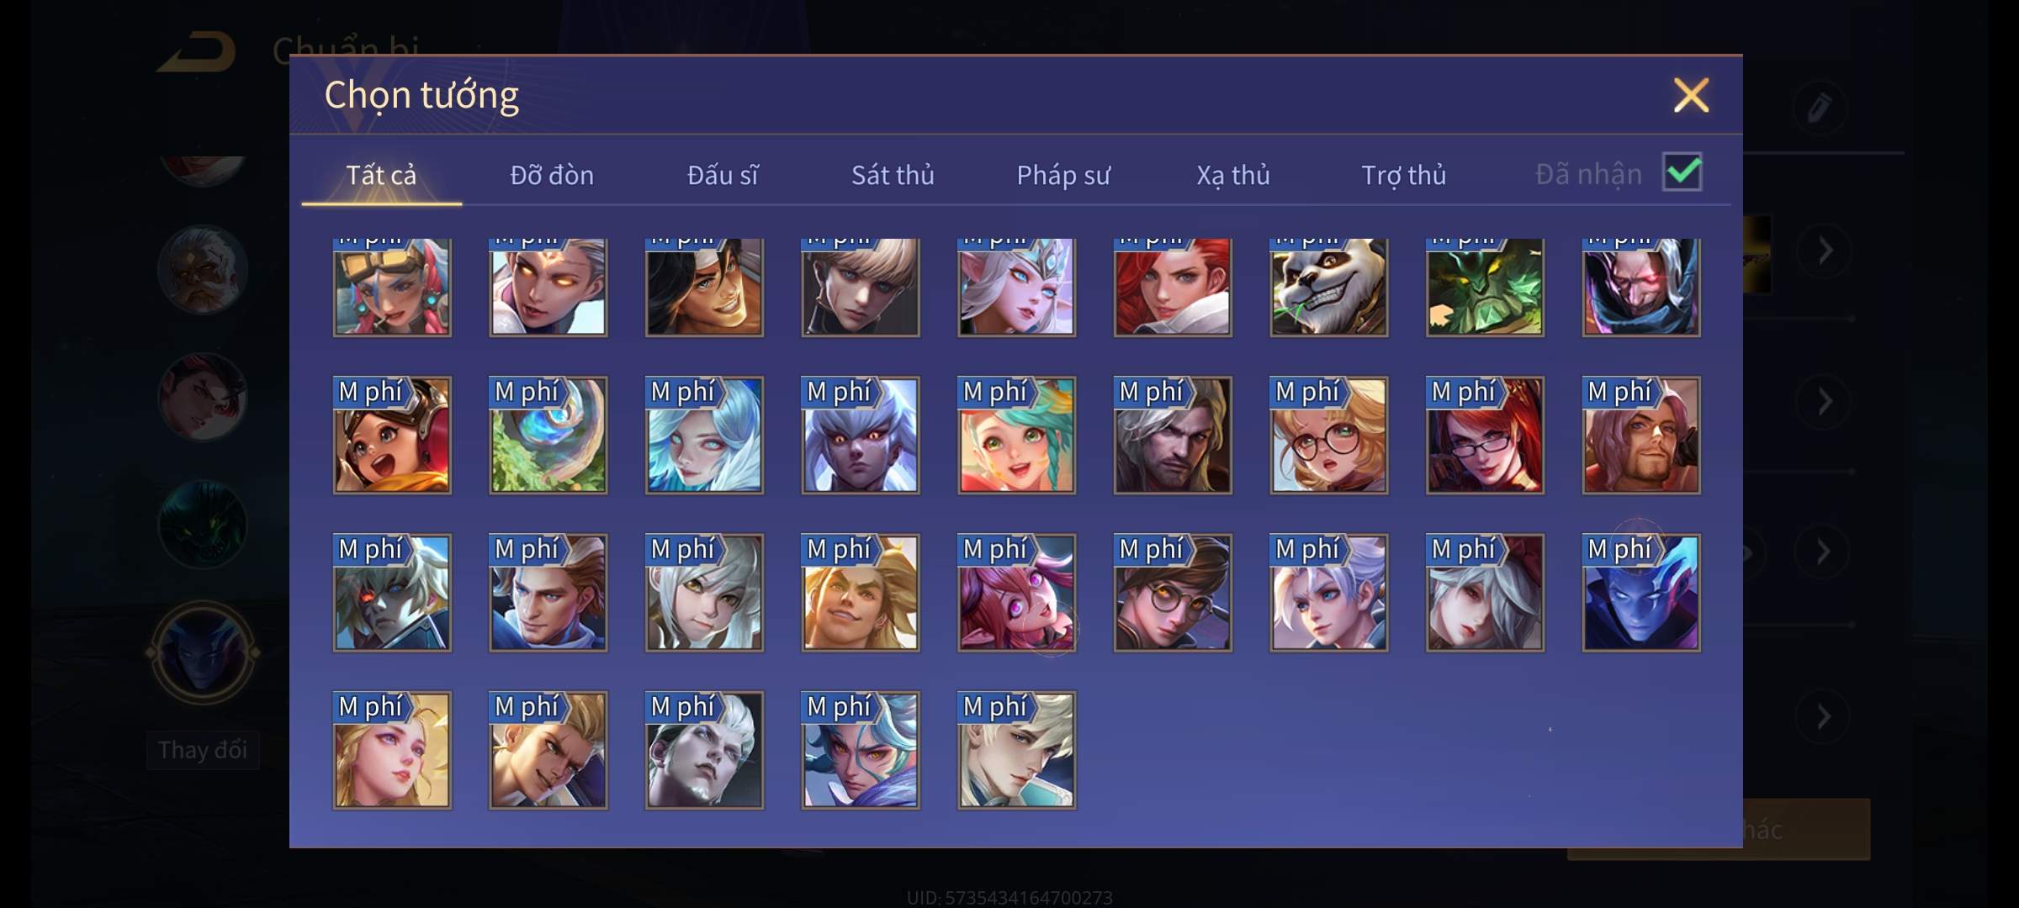
Task: Close the Chọn tướng dialog
Action: (x=1691, y=95)
